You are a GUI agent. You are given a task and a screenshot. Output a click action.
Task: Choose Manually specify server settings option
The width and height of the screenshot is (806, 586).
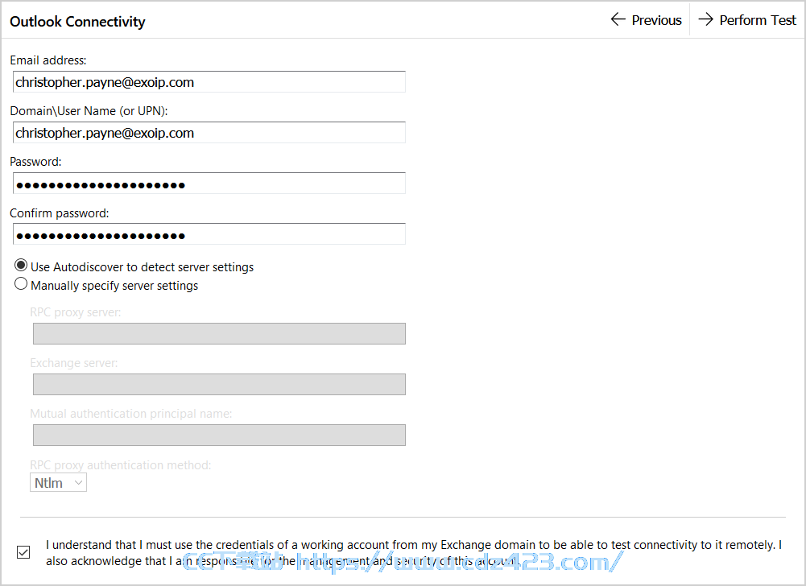pos(21,284)
